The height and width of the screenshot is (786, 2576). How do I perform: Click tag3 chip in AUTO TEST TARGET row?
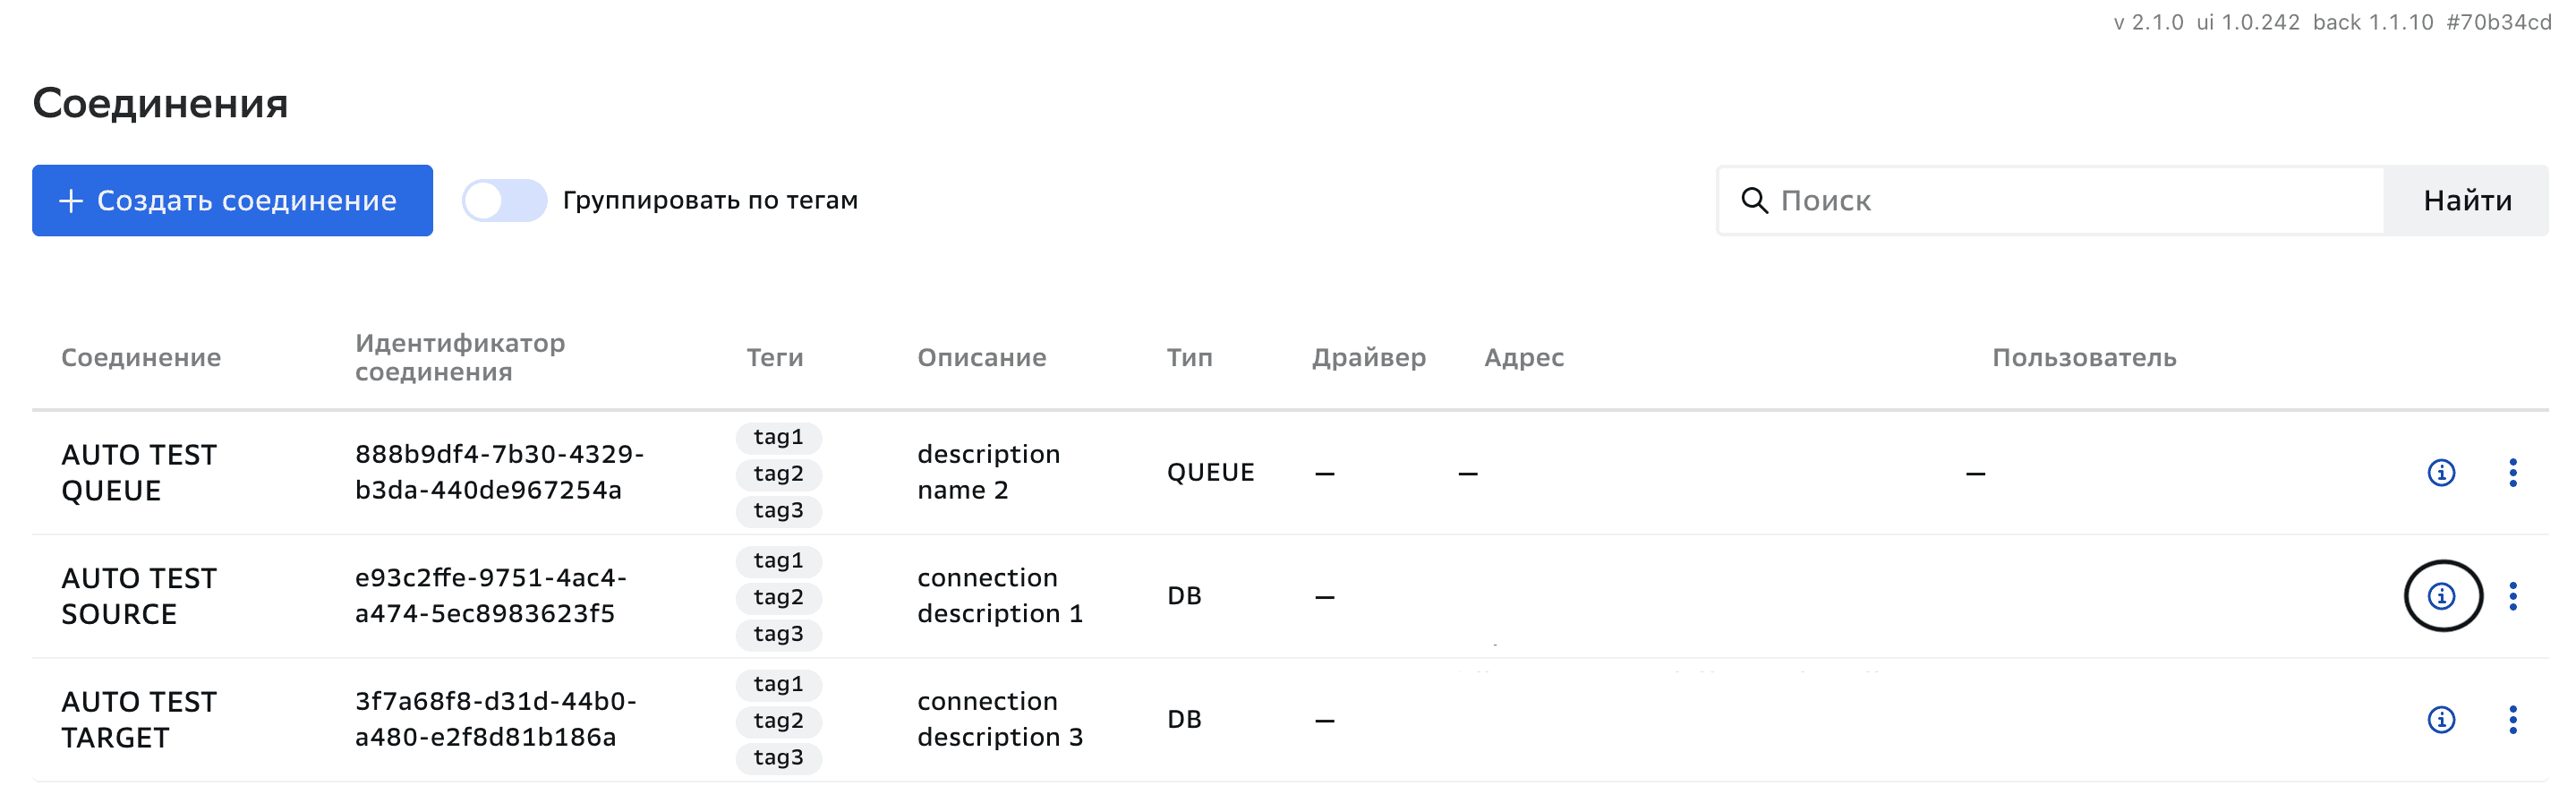pos(778,757)
